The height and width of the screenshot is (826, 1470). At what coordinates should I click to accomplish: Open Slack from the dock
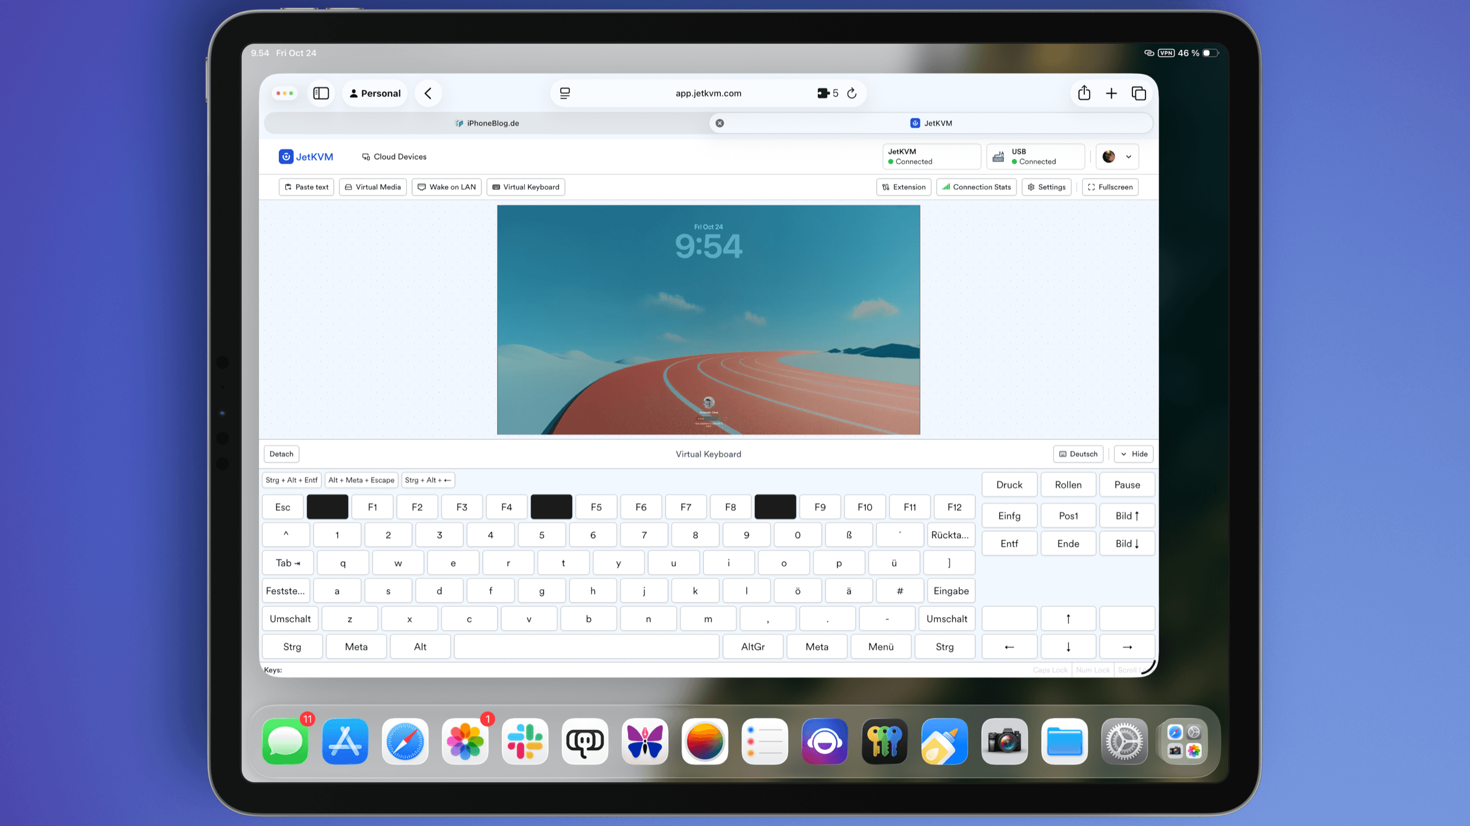[525, 742]
